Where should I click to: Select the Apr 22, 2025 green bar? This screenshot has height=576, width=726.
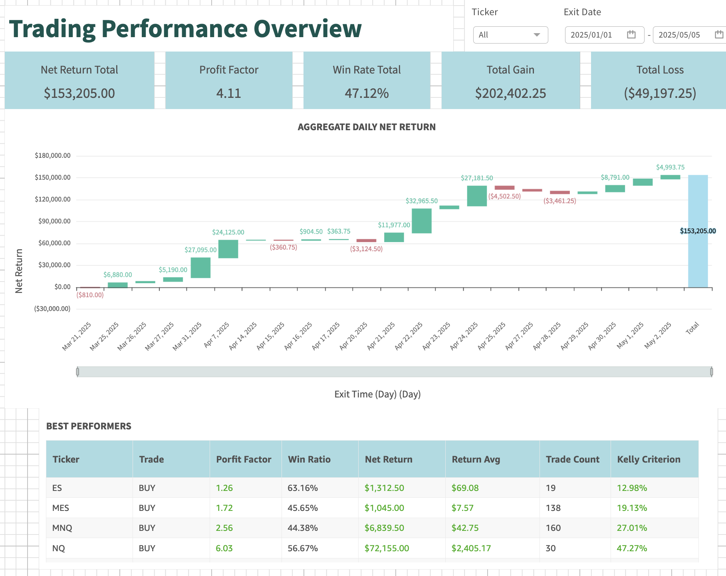click(421, 221)
